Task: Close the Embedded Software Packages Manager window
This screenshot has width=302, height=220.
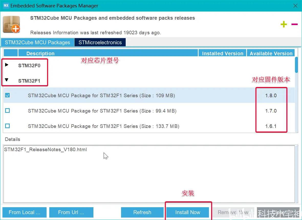Action: coord(295,6)
